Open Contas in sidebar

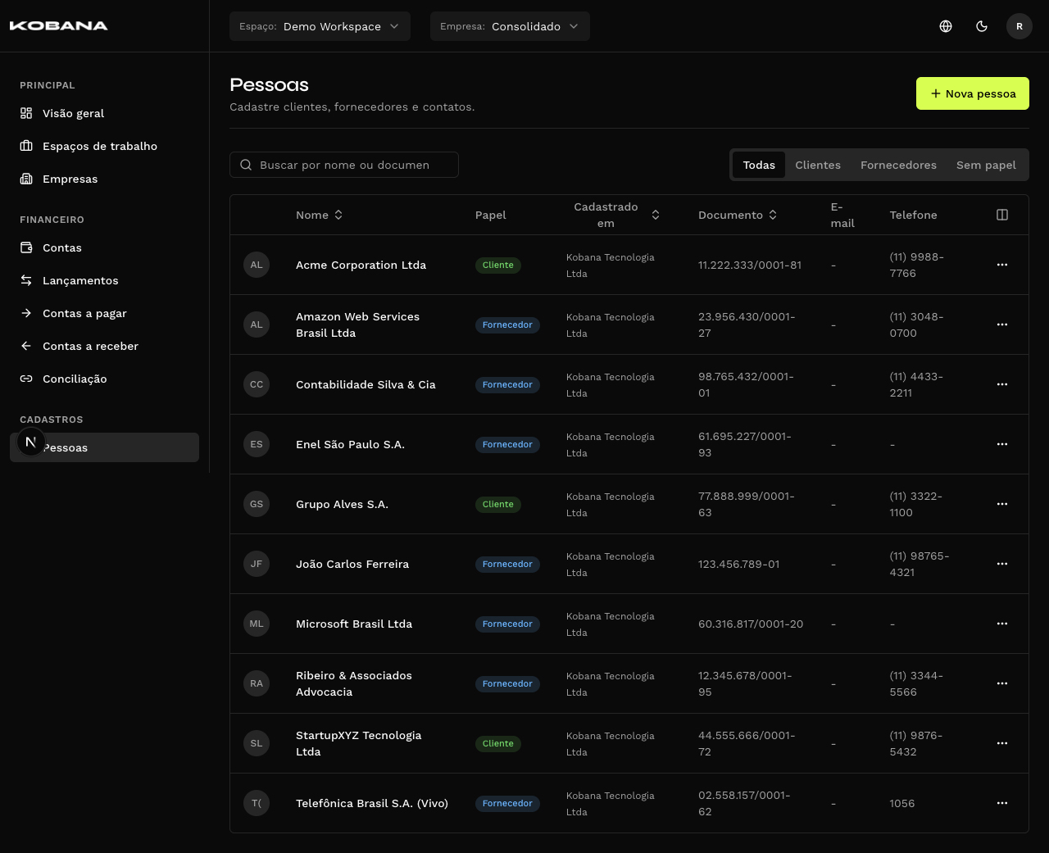(104, 247)
